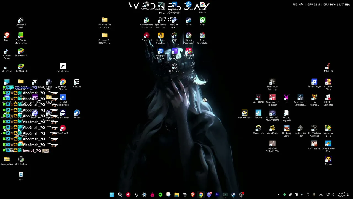The image size is (353, 199).
Task: Open the volume control in system tray
Action: [332, 195]
